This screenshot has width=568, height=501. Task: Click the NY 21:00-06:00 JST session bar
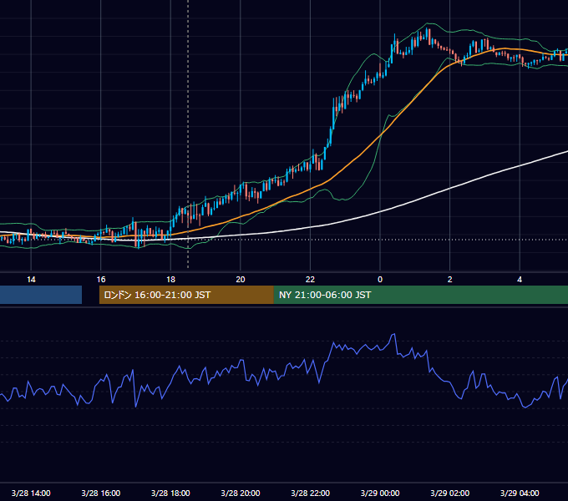coord(420,295)
